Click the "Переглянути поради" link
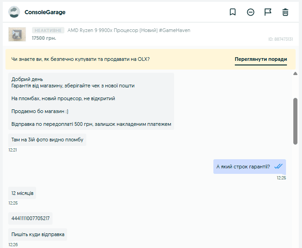Viewport: 302px width, 248px height. click(x=261, y=59)
